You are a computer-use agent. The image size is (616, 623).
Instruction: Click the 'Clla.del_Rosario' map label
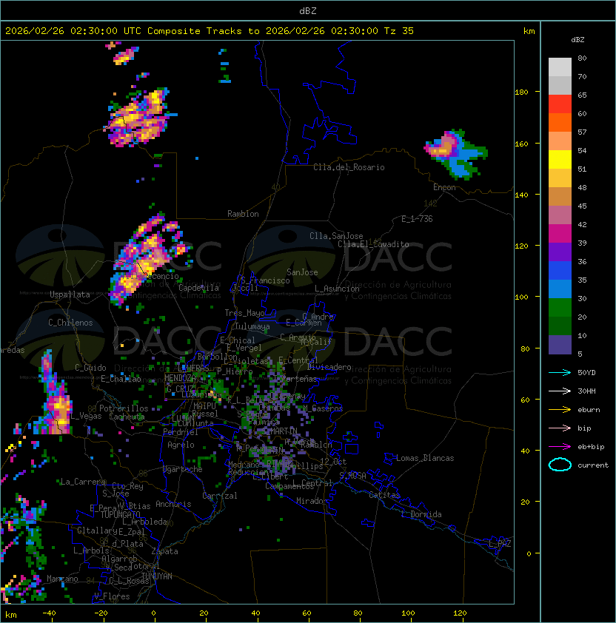[349, 167]
